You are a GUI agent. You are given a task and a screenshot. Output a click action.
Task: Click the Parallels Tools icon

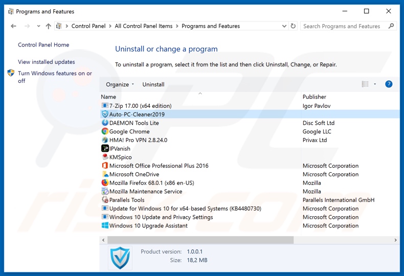105,199
